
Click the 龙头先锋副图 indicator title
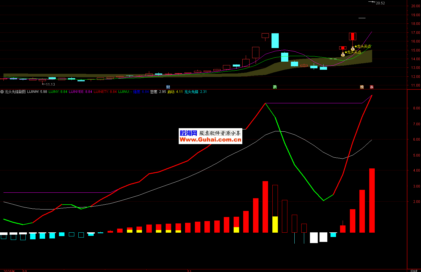tap(15, 92)
